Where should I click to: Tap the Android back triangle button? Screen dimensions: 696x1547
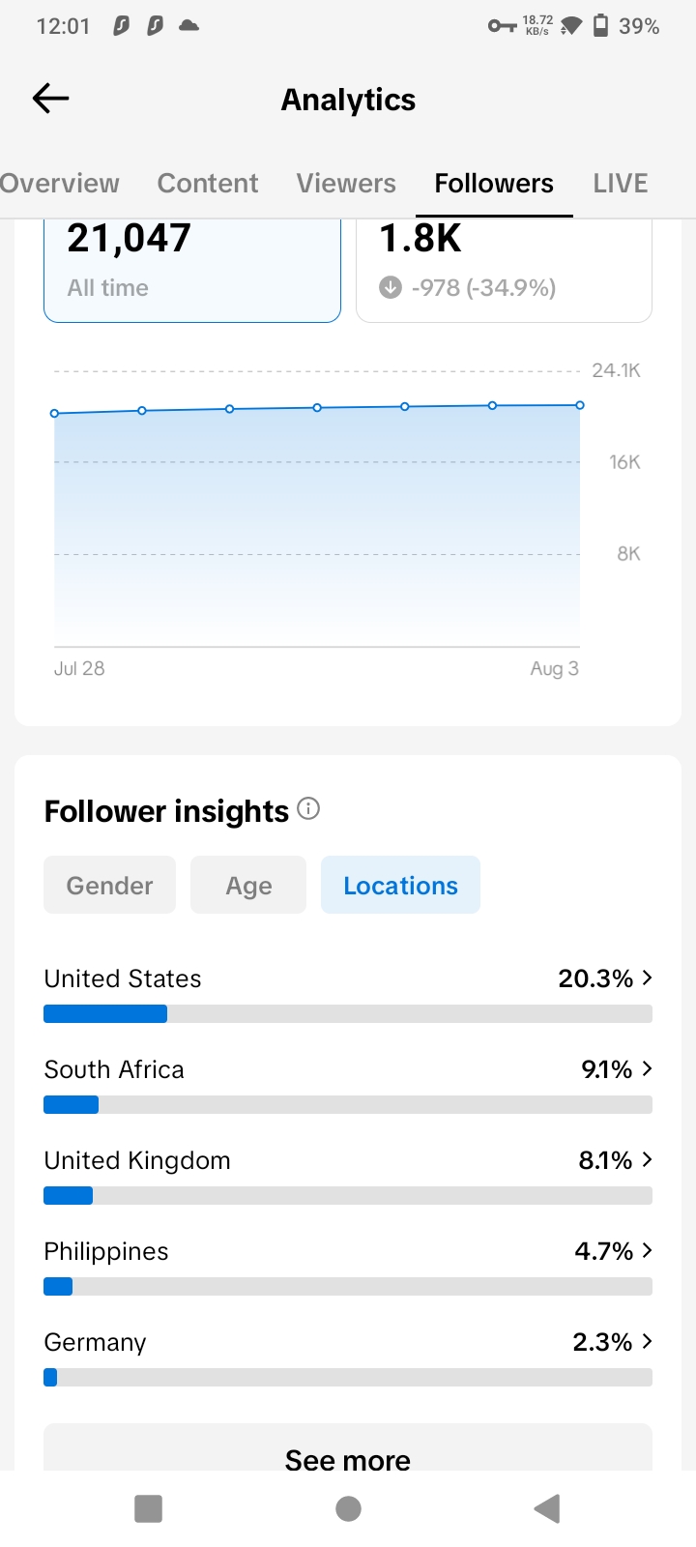(547, 1508)
